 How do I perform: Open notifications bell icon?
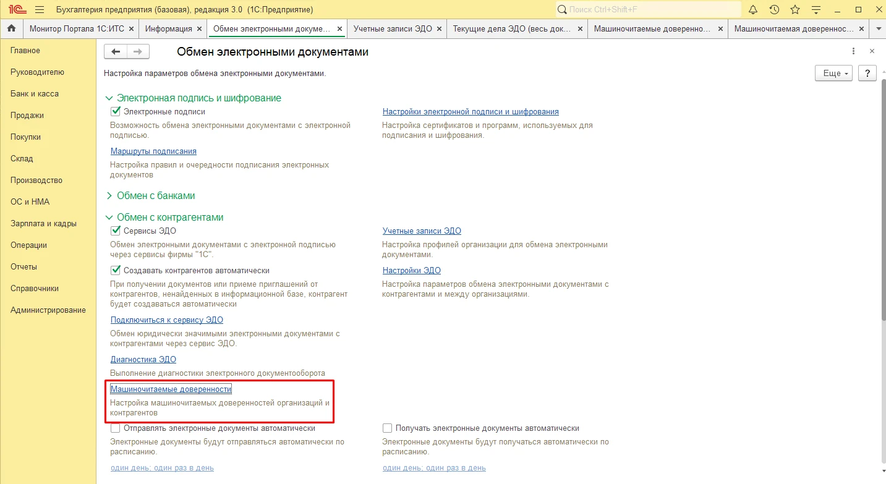[x=753, y=10]
